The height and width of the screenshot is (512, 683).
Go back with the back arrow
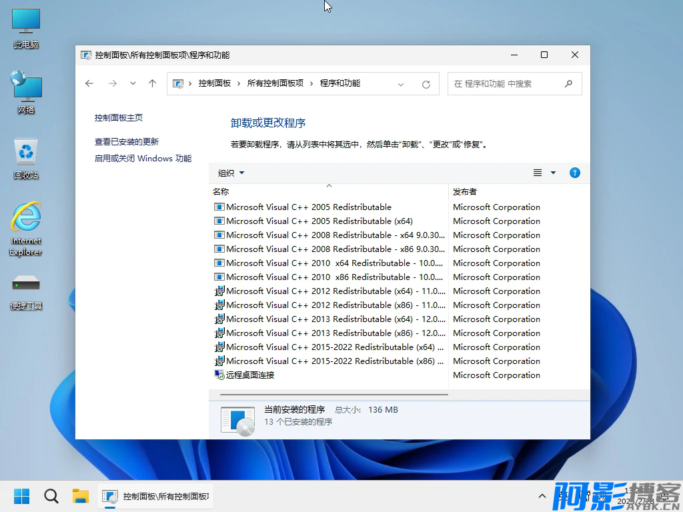[x=89, y=83]
